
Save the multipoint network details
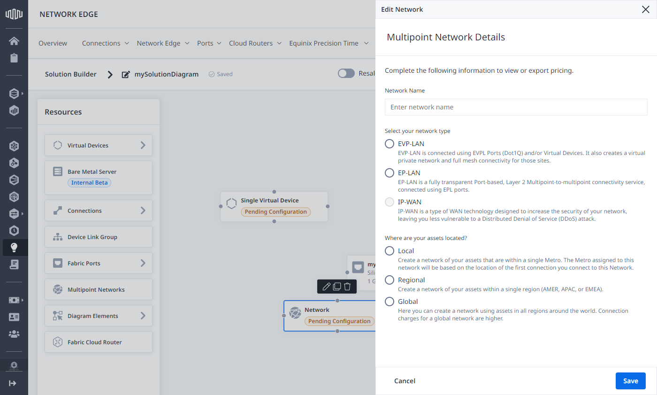click(631, 381)
